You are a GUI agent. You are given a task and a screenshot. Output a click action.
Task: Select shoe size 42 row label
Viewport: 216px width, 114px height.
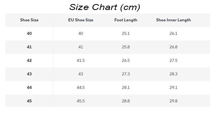pos(29,60)
